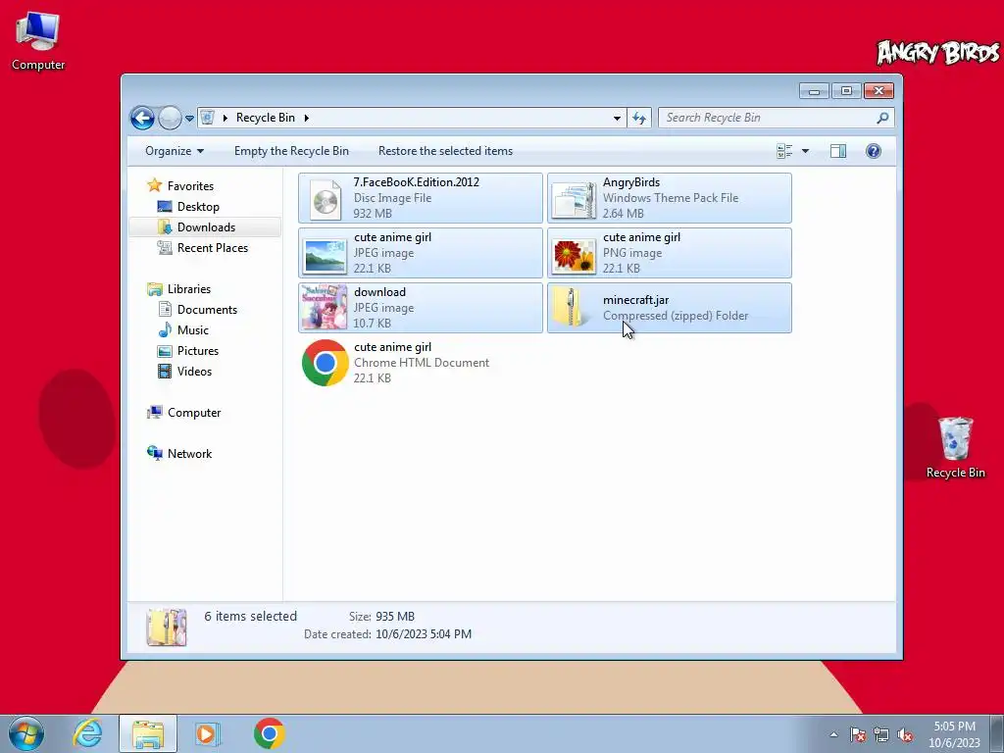Click the muted volume tray icon
The height and width of the screenshot is (753, 1004).
click(x=905, y=734)
